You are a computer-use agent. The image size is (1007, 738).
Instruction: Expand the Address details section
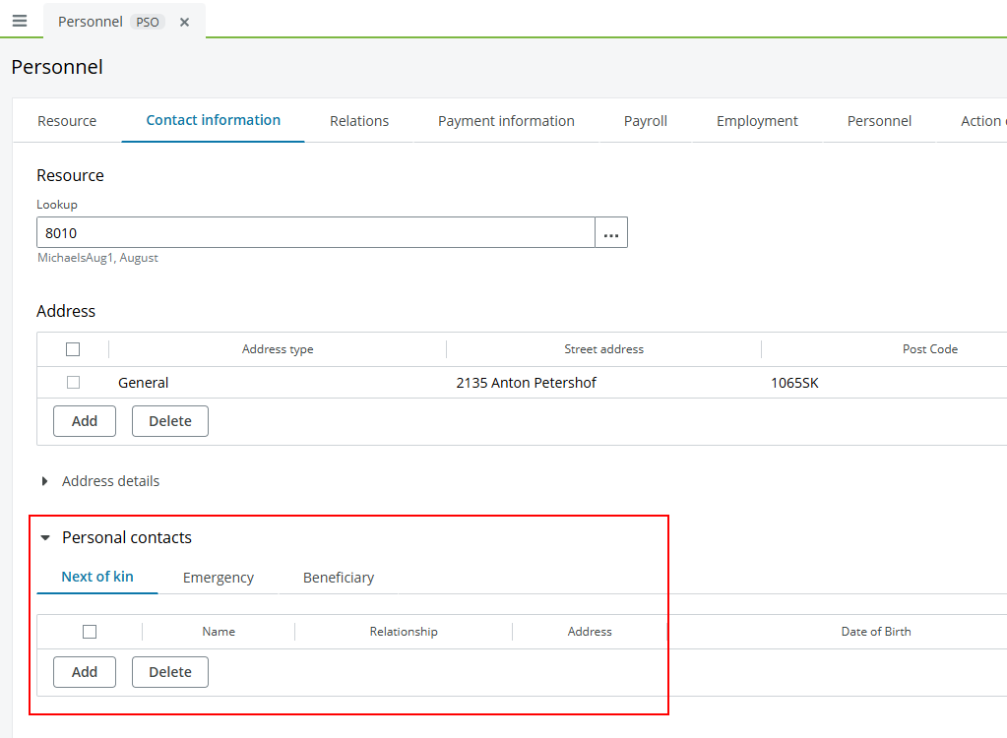[45, 481]
